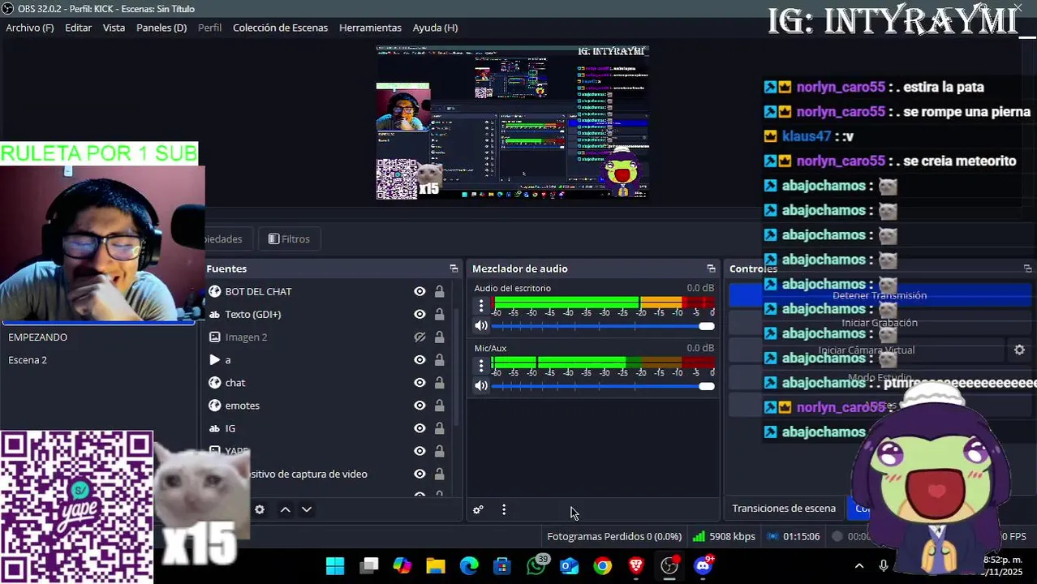The width and height of the screenshot is (1037, 584).
Task: Toggle the lock on the IG source
Action: pos(439,427)
